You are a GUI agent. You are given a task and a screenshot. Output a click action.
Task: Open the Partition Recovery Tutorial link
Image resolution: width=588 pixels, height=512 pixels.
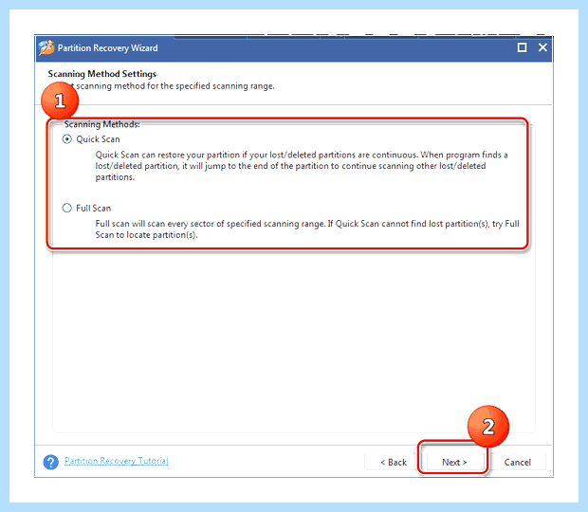pos(117,461)
